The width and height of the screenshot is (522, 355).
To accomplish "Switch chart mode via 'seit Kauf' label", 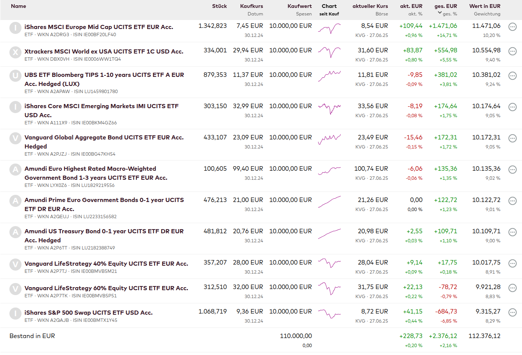I will coord(329,14).
